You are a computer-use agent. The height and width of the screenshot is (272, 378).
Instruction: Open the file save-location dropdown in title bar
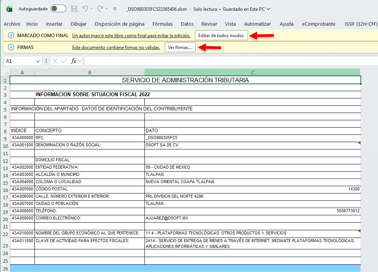tap(268, 8)
